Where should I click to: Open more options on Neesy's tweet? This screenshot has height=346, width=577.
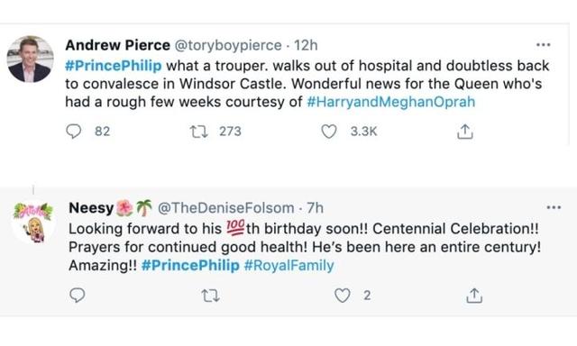(x=554, y=208)
